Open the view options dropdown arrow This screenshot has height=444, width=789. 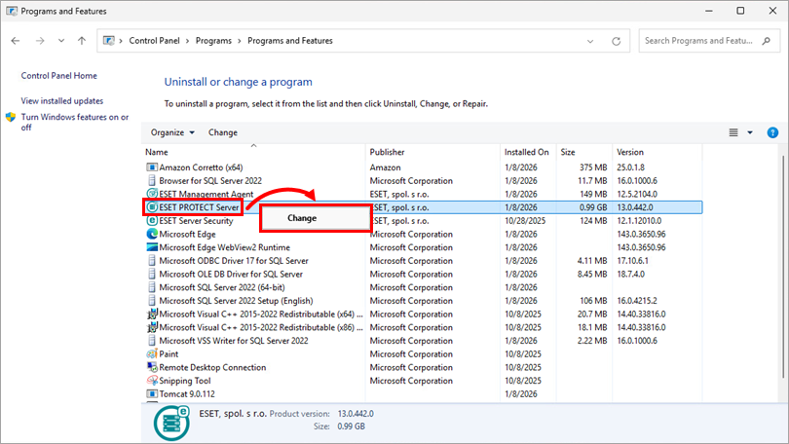tap(750, 132)
